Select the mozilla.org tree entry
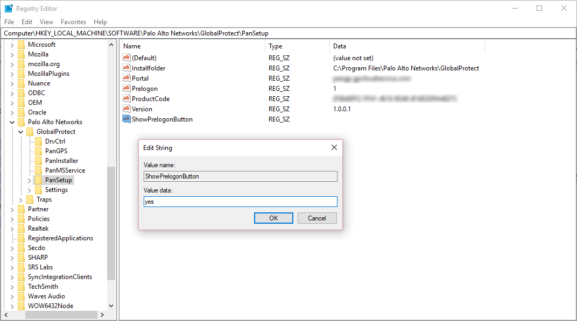577x321 pixels. (44, 64)
